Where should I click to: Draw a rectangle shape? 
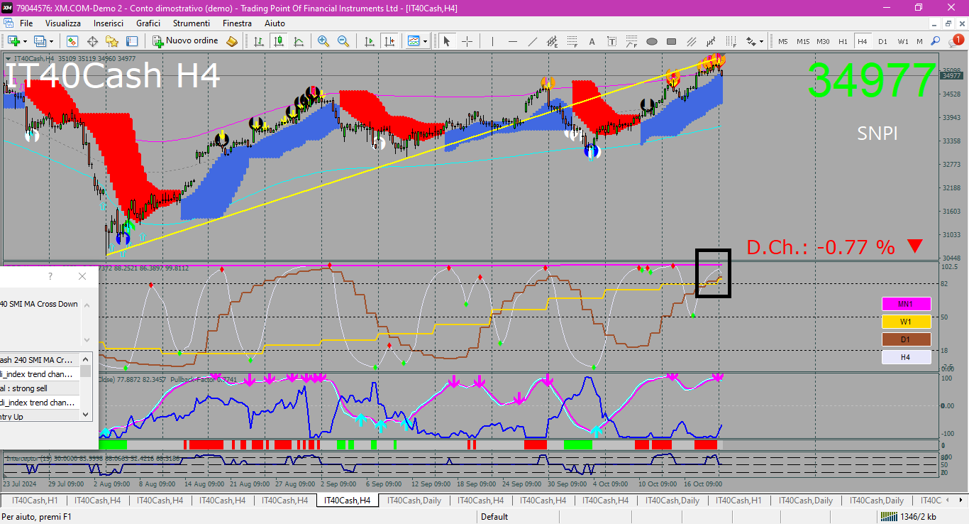click(672, 41)
